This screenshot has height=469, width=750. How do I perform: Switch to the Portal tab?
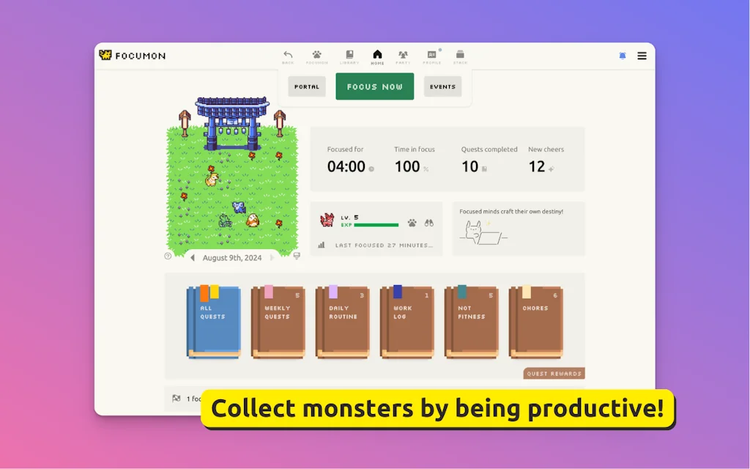pyautogui.click(x=307, y=86)
